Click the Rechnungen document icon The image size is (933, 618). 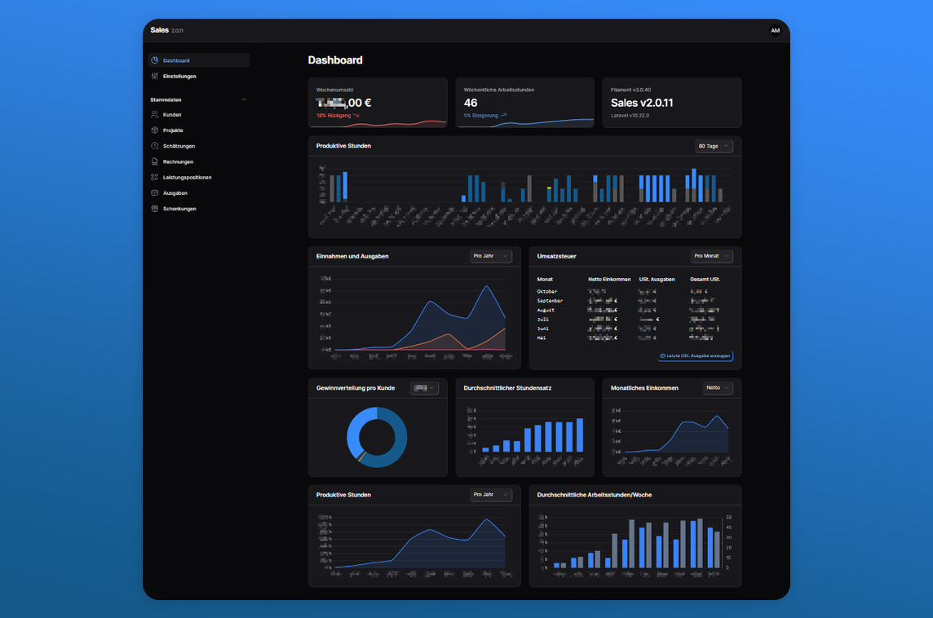[155, 161]
